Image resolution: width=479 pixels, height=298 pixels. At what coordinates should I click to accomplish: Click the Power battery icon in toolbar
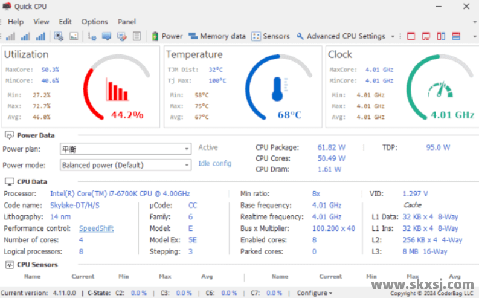pyautogui.click(x=155, y=36)
